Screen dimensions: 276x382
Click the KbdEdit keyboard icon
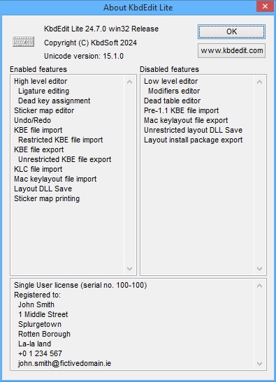click(x=23, y=41)
